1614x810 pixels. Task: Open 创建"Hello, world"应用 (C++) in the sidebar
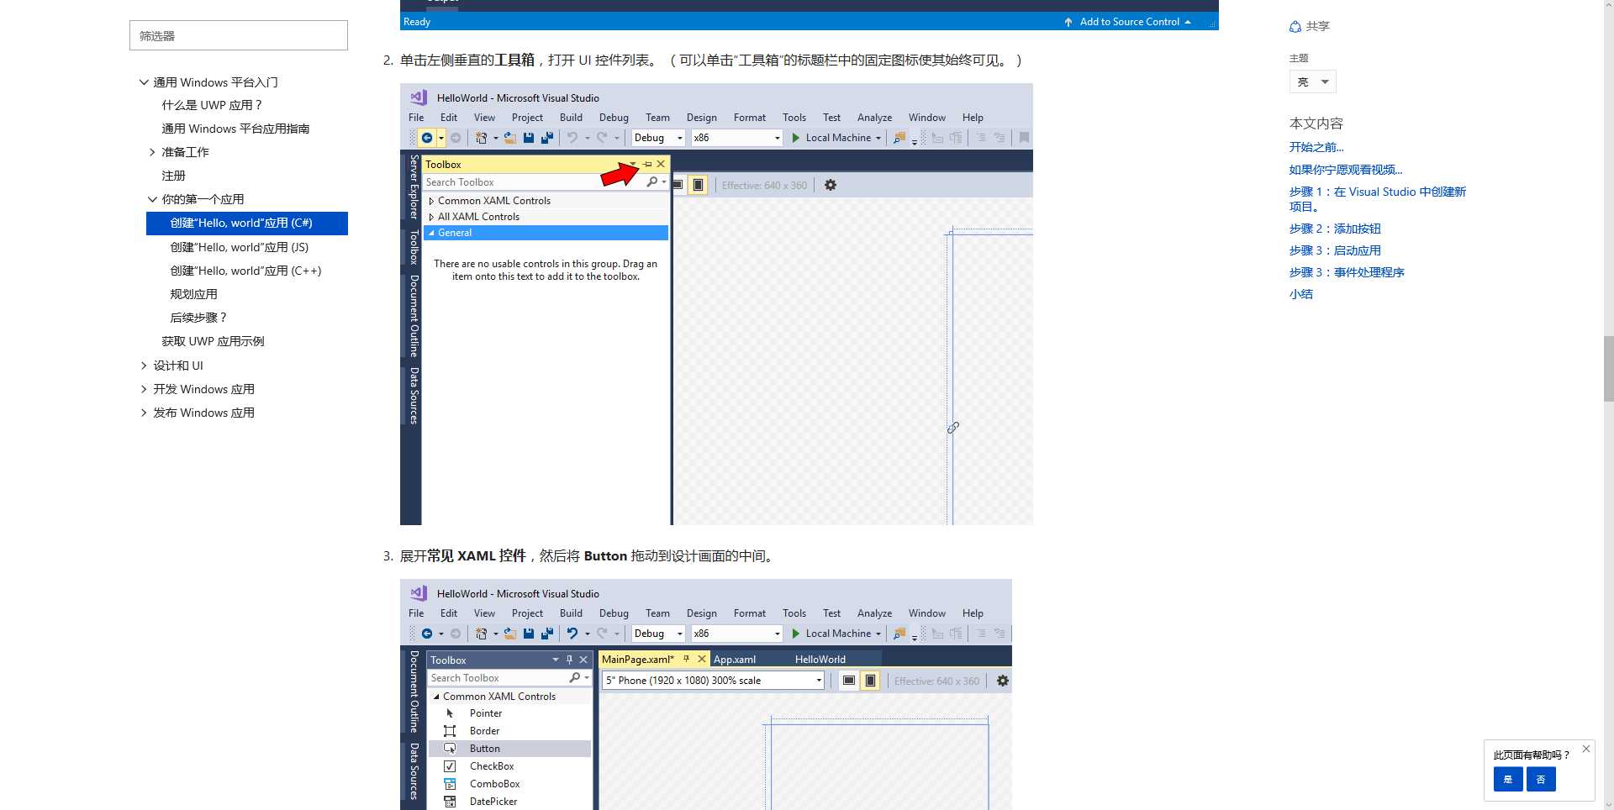point(245,271)
